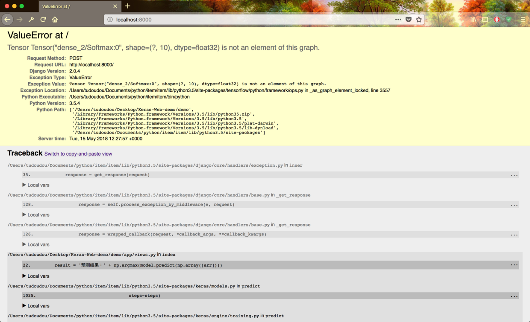Screen dimensions: 530x322
Task: Open a new browser tab
Action: [127, 6]
